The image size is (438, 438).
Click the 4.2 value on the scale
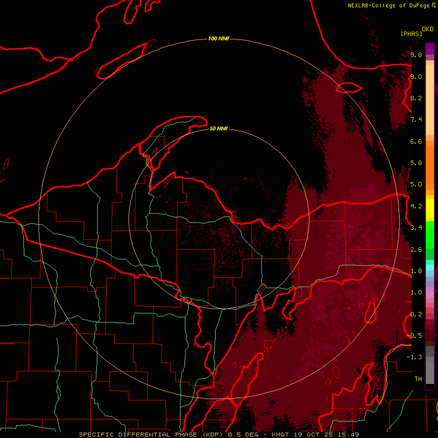(416, 206)
